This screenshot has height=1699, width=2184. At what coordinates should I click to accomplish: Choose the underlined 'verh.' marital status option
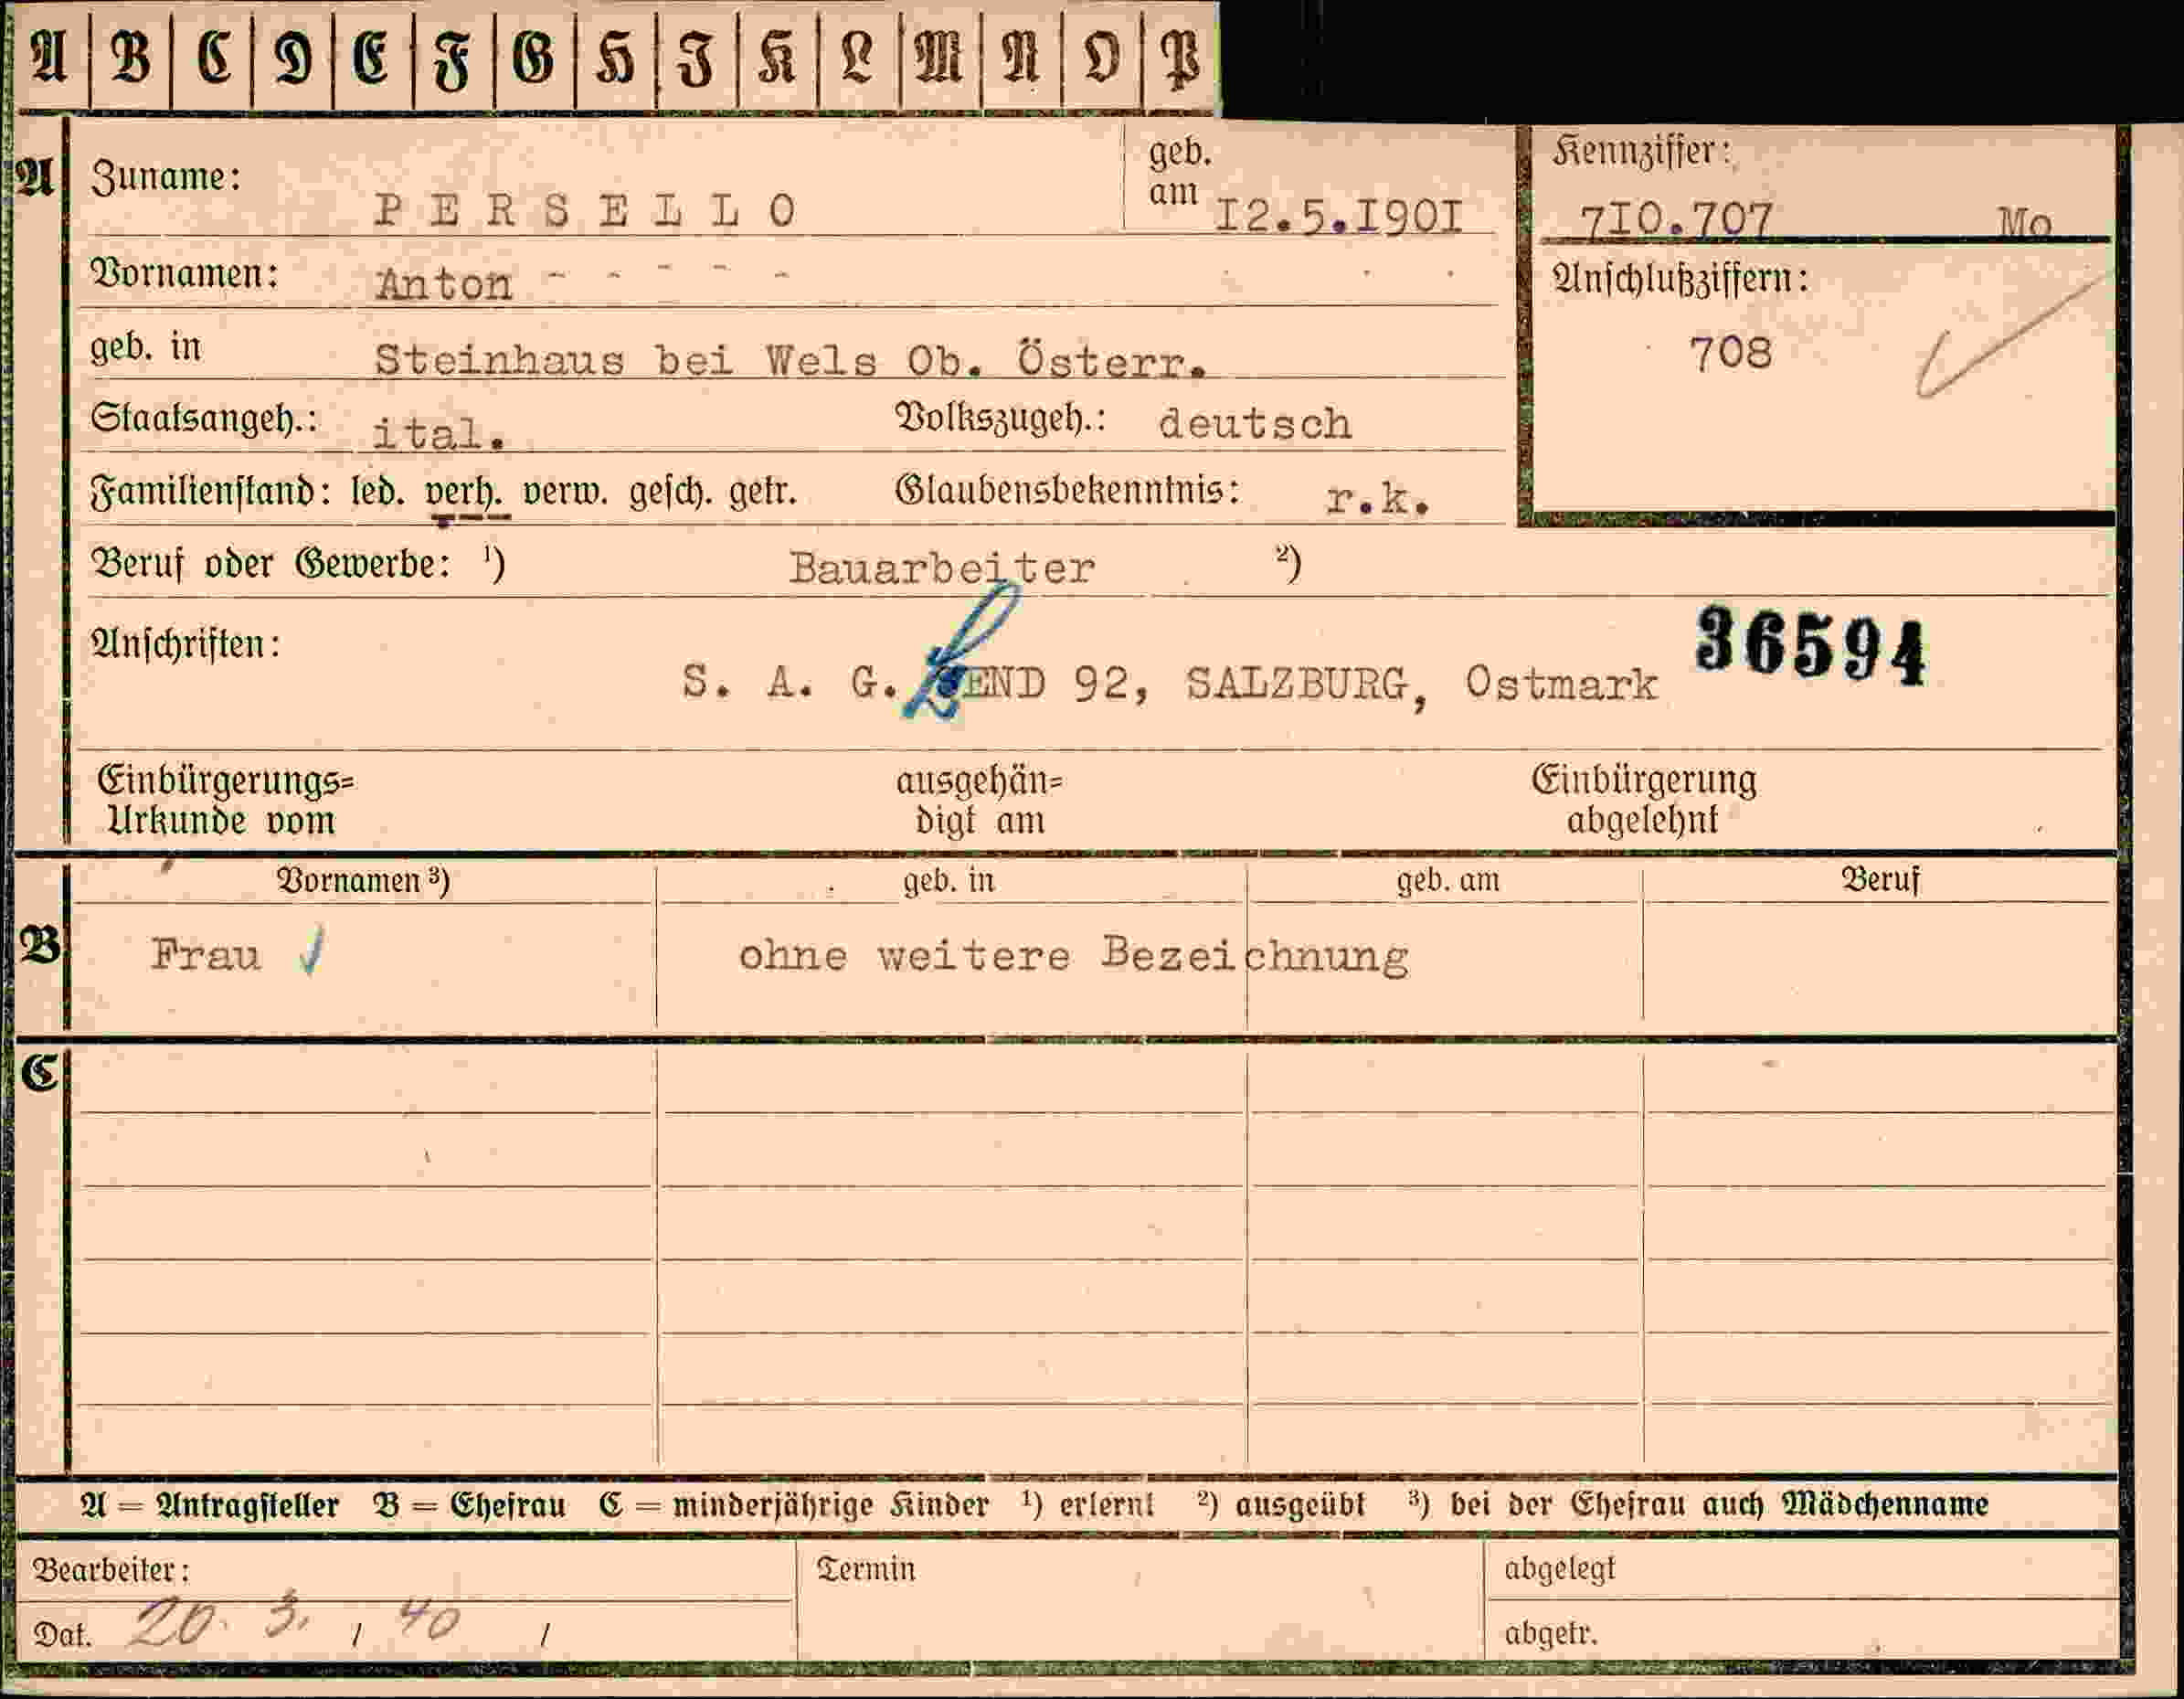point(464,492)
